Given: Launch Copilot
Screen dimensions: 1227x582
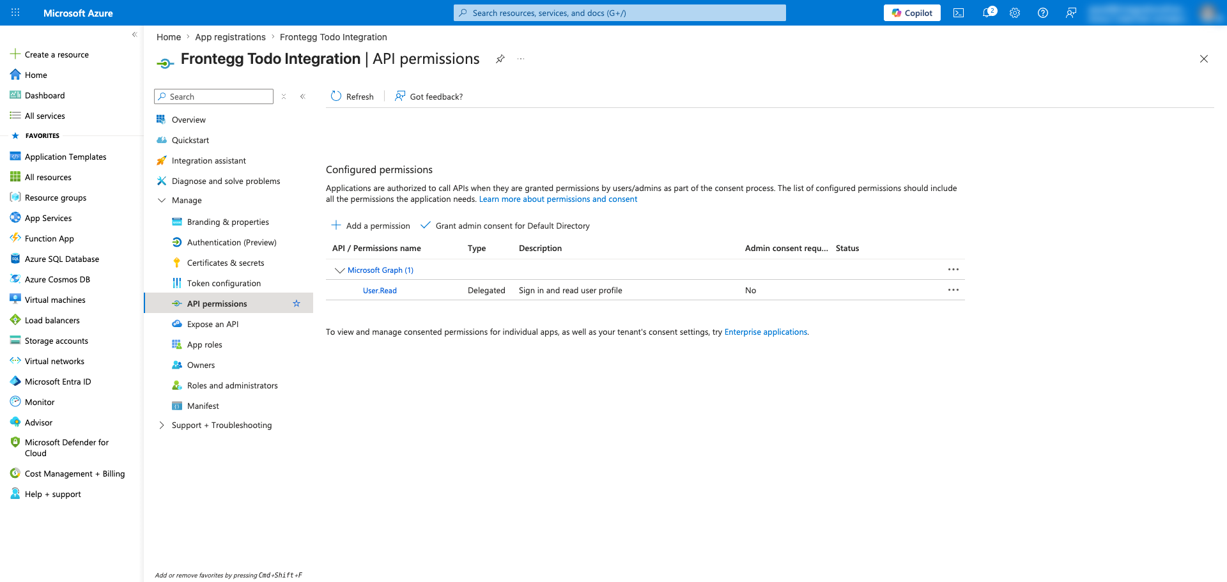Looking at the screenshot, I should [912, 13].
